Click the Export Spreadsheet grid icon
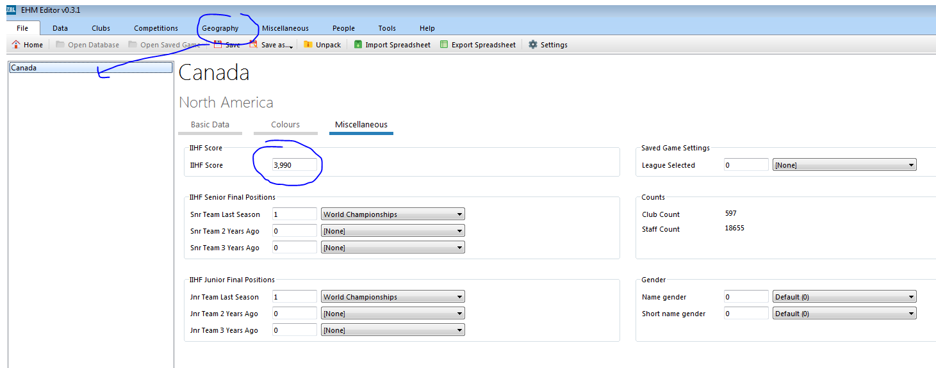 coord(444,45)
